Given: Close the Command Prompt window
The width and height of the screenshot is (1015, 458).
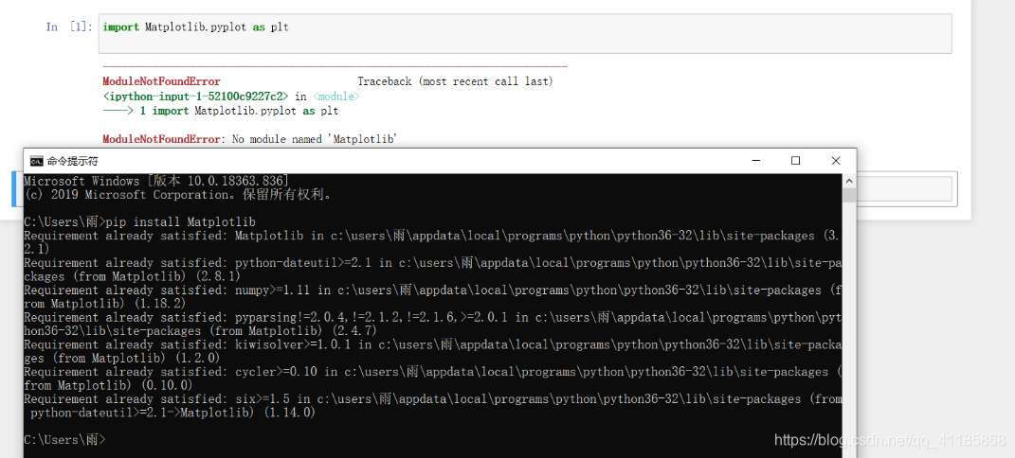Looking at the screenshot, I should point(836,161).
